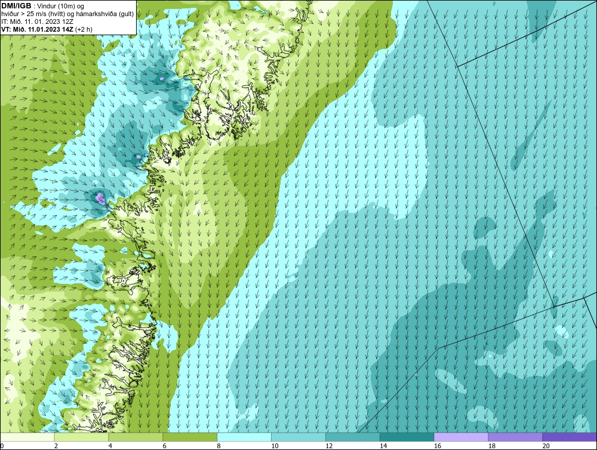Click the scale label "0"
Screen dimensions: 597x450
[2, 446]
